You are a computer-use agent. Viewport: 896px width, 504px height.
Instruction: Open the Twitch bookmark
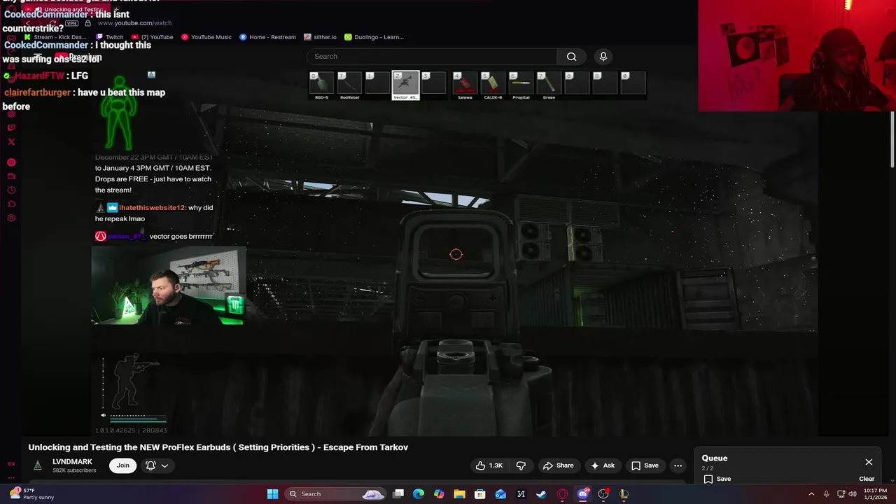109,37
